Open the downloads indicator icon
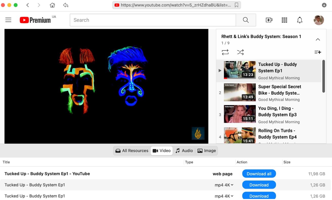 click(x=324, y=5)
